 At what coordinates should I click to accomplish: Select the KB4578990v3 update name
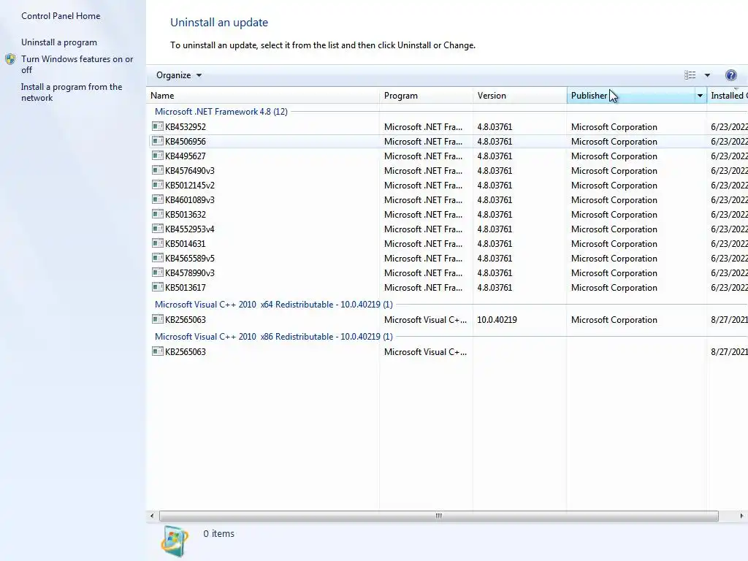pyautogui.click(x=190, y=273)
